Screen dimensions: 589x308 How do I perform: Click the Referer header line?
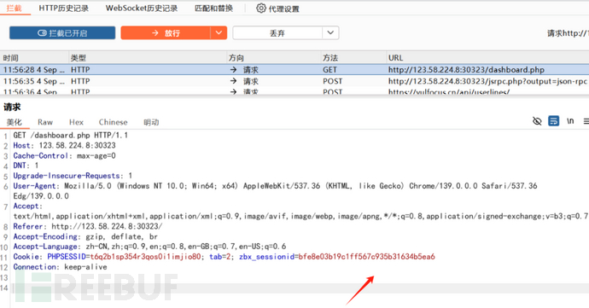pyautogui.click(x=88, y=226)
